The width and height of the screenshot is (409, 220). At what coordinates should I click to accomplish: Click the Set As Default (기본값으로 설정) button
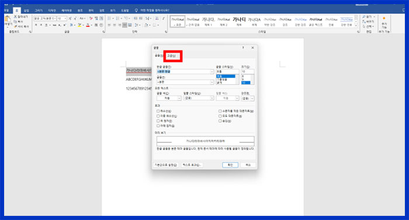coord(166,165)
